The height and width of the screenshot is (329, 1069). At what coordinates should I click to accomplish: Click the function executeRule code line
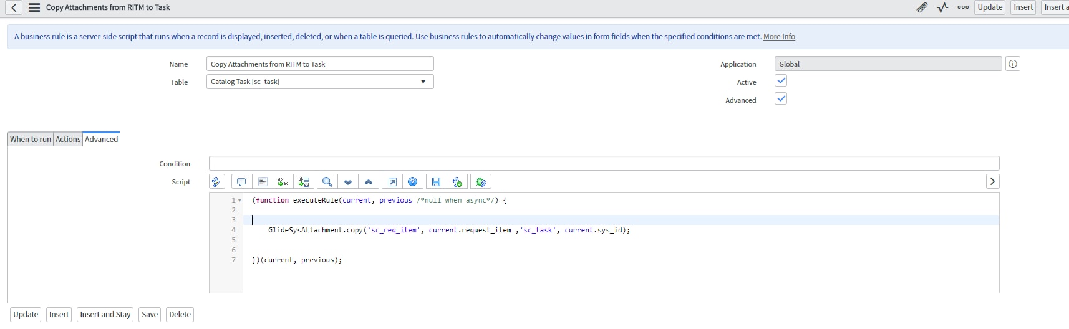tap(379, 200)
